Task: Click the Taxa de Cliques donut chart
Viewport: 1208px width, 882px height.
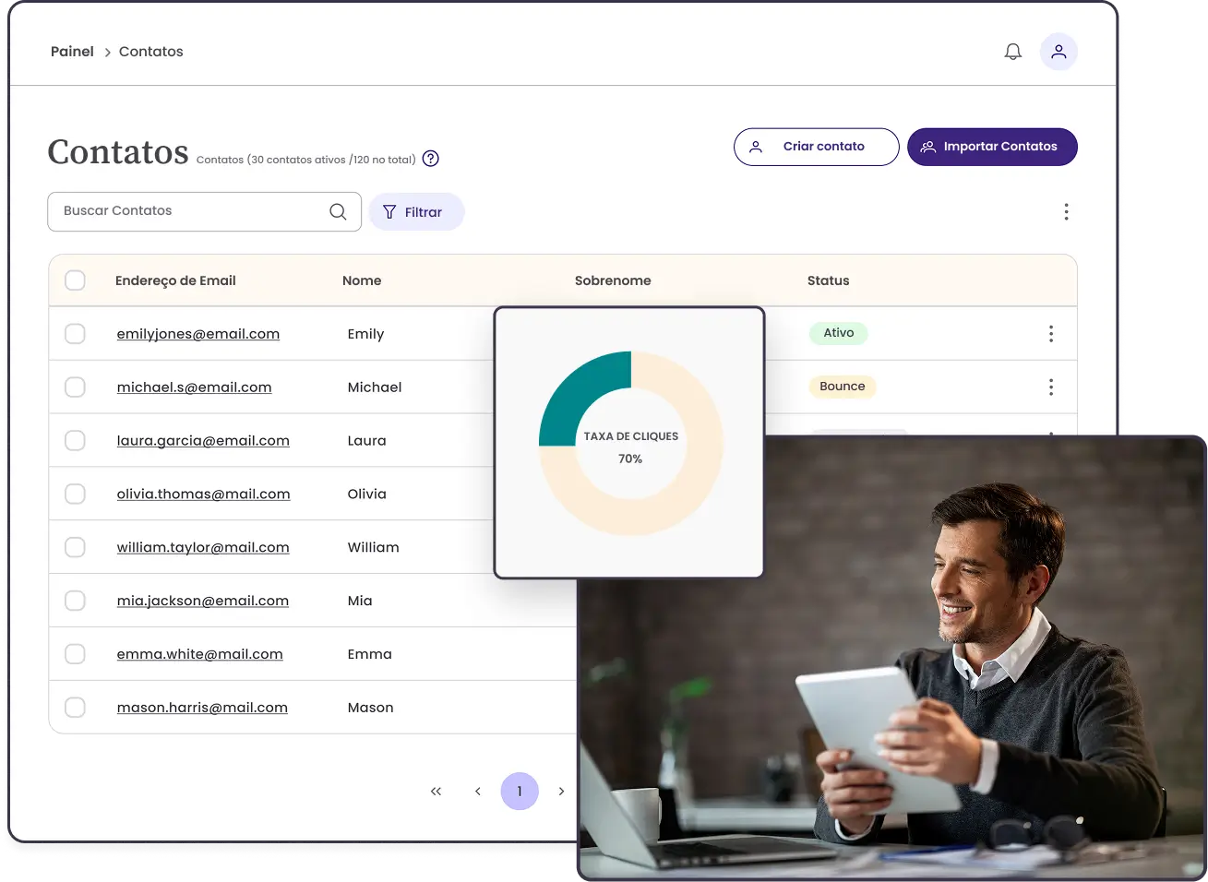Action: 630,441
